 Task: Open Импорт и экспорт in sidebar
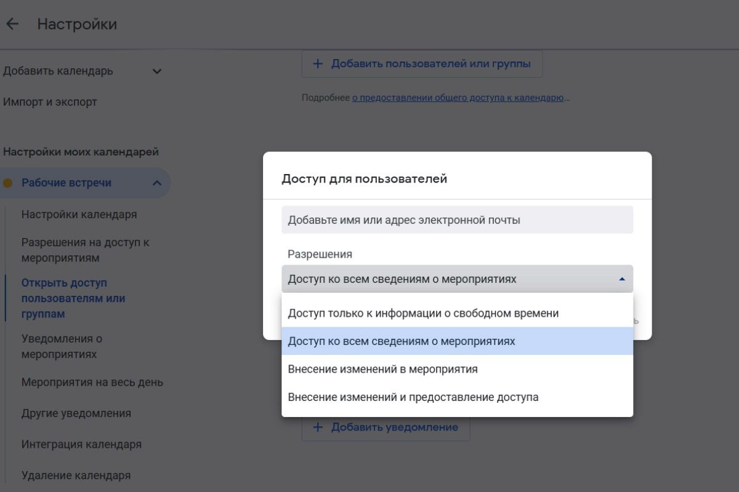pos(50,102)
